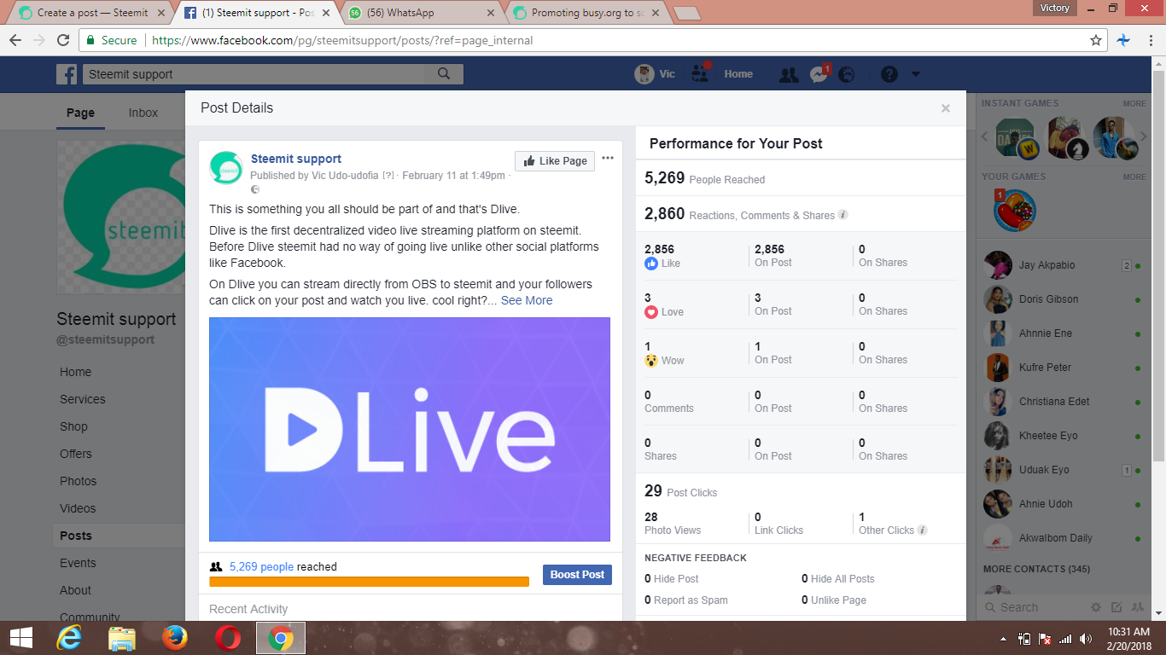This screenshot has width=1166, height=655.
Task: Switch to the Inbox tab
Action: click(143, 113)
